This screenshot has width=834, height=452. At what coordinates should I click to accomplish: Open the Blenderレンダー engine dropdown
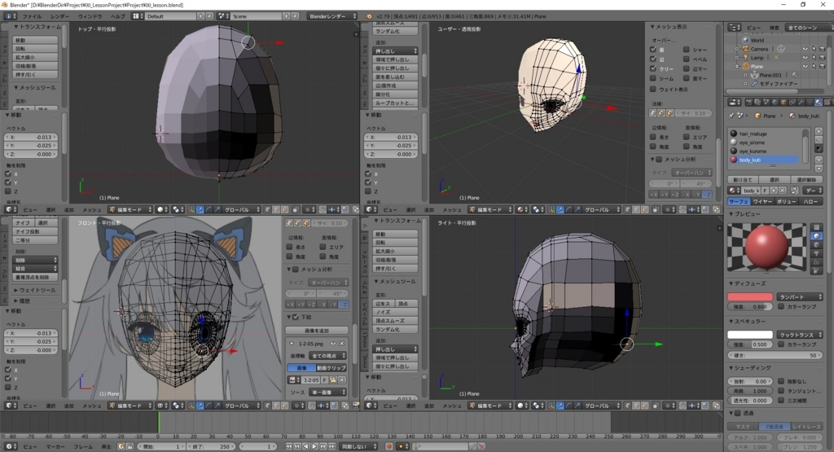pyautogui.click(x=332, y=15)
